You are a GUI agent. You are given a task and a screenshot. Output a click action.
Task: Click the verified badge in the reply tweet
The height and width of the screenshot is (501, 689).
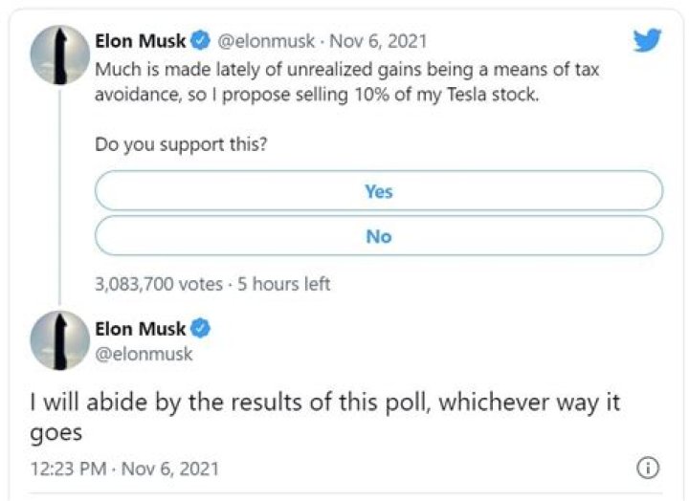pos(202,329)
